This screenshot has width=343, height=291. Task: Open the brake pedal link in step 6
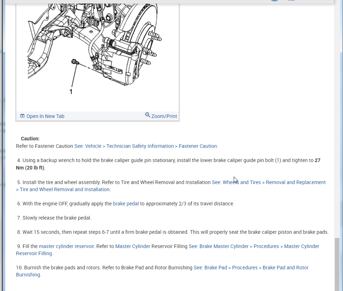(126, 204)
